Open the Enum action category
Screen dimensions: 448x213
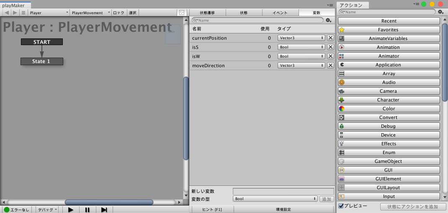coord(389,152)
